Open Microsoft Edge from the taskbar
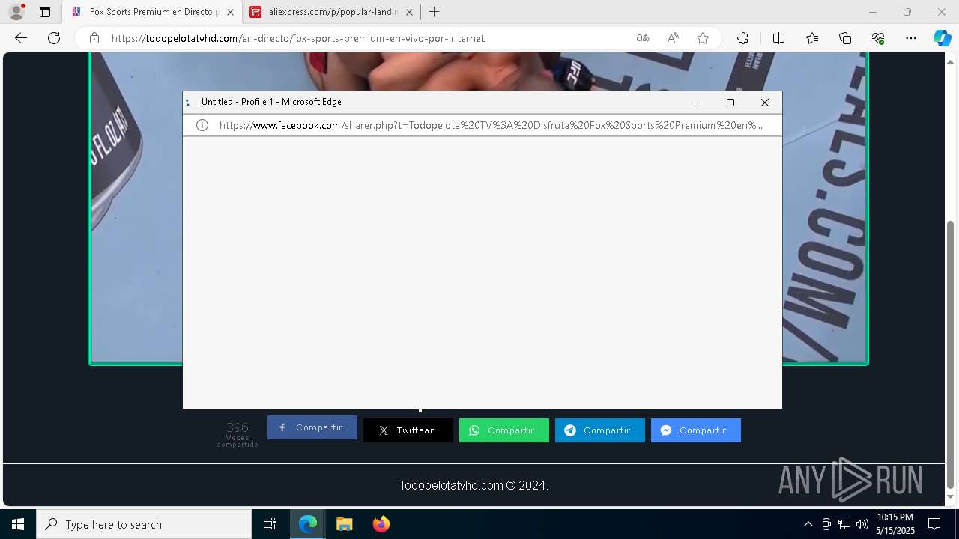The image size is (959, 539). 308,524
